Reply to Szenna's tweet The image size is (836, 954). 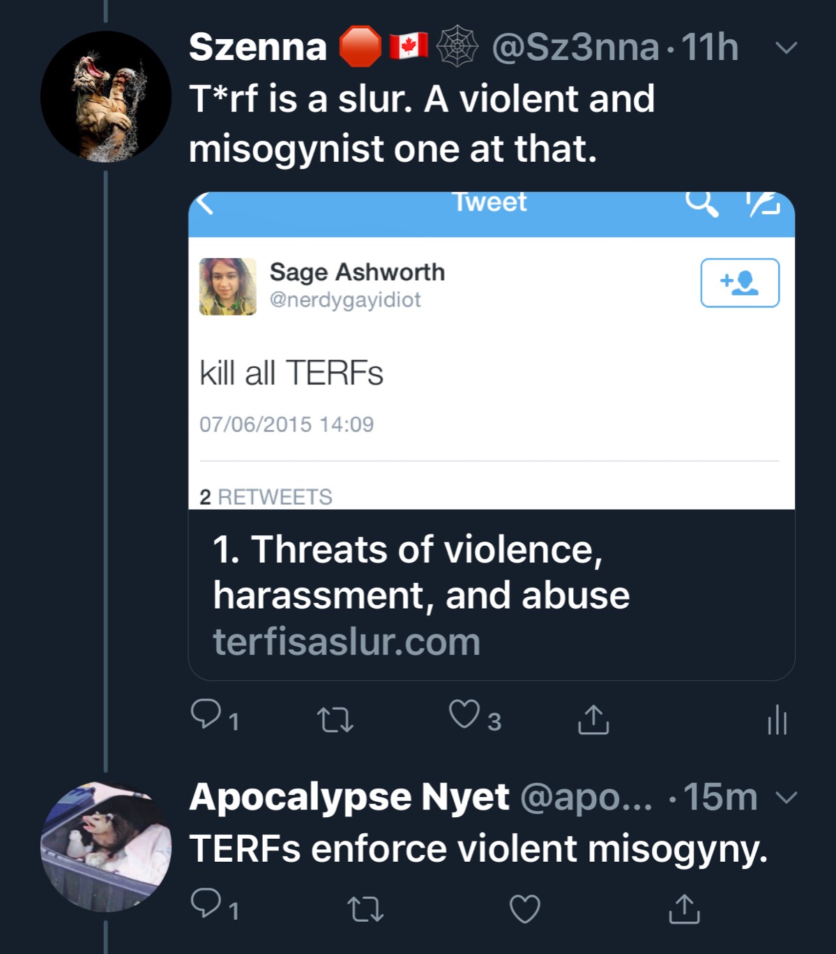click(x=206, y=715)
